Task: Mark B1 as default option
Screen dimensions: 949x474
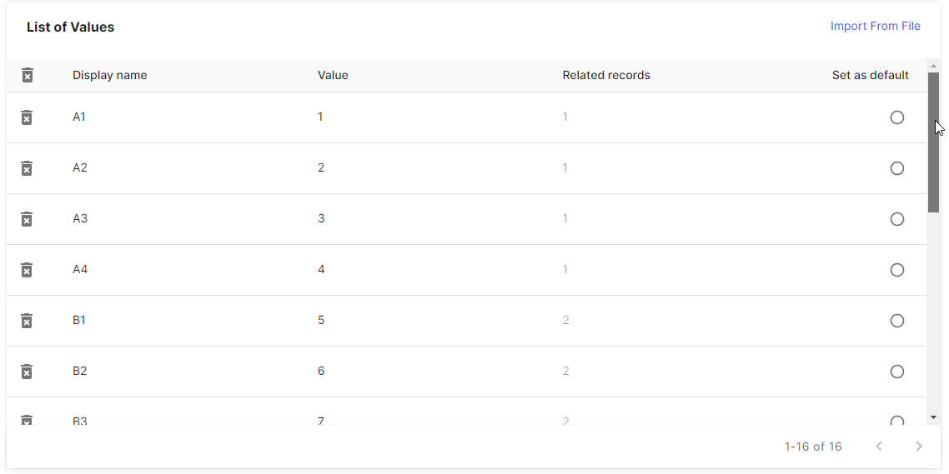Action: (x=897, y=321)
